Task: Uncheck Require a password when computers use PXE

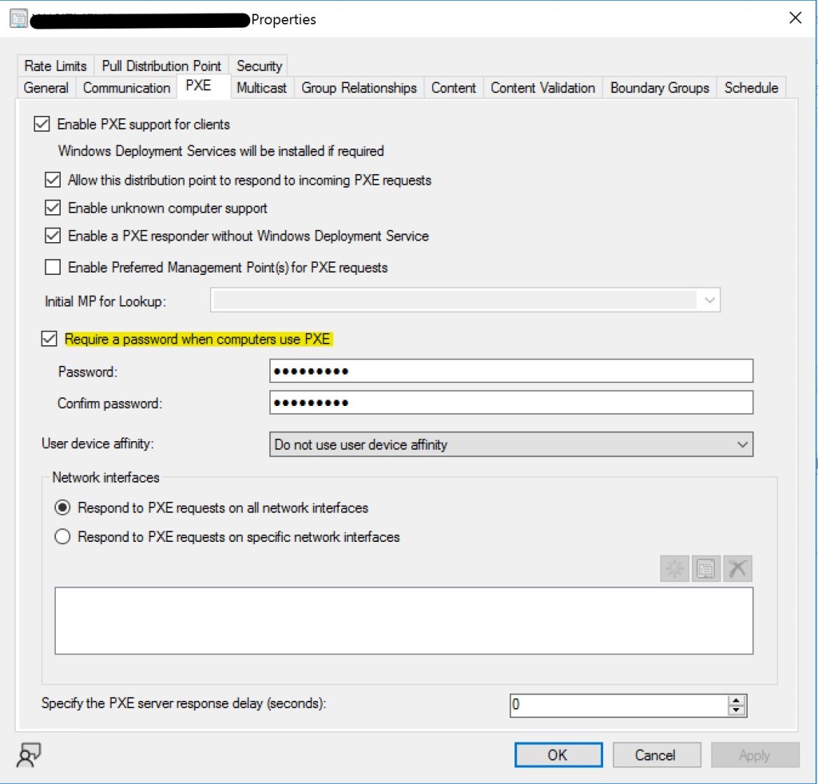Action: [x=49, y=339]
